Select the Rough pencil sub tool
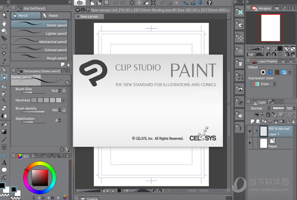 point(39,57)
